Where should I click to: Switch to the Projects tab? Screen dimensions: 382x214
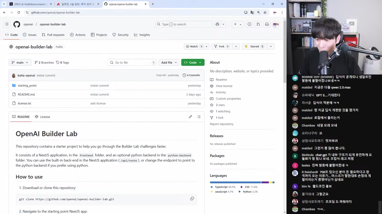coord(99,35)
